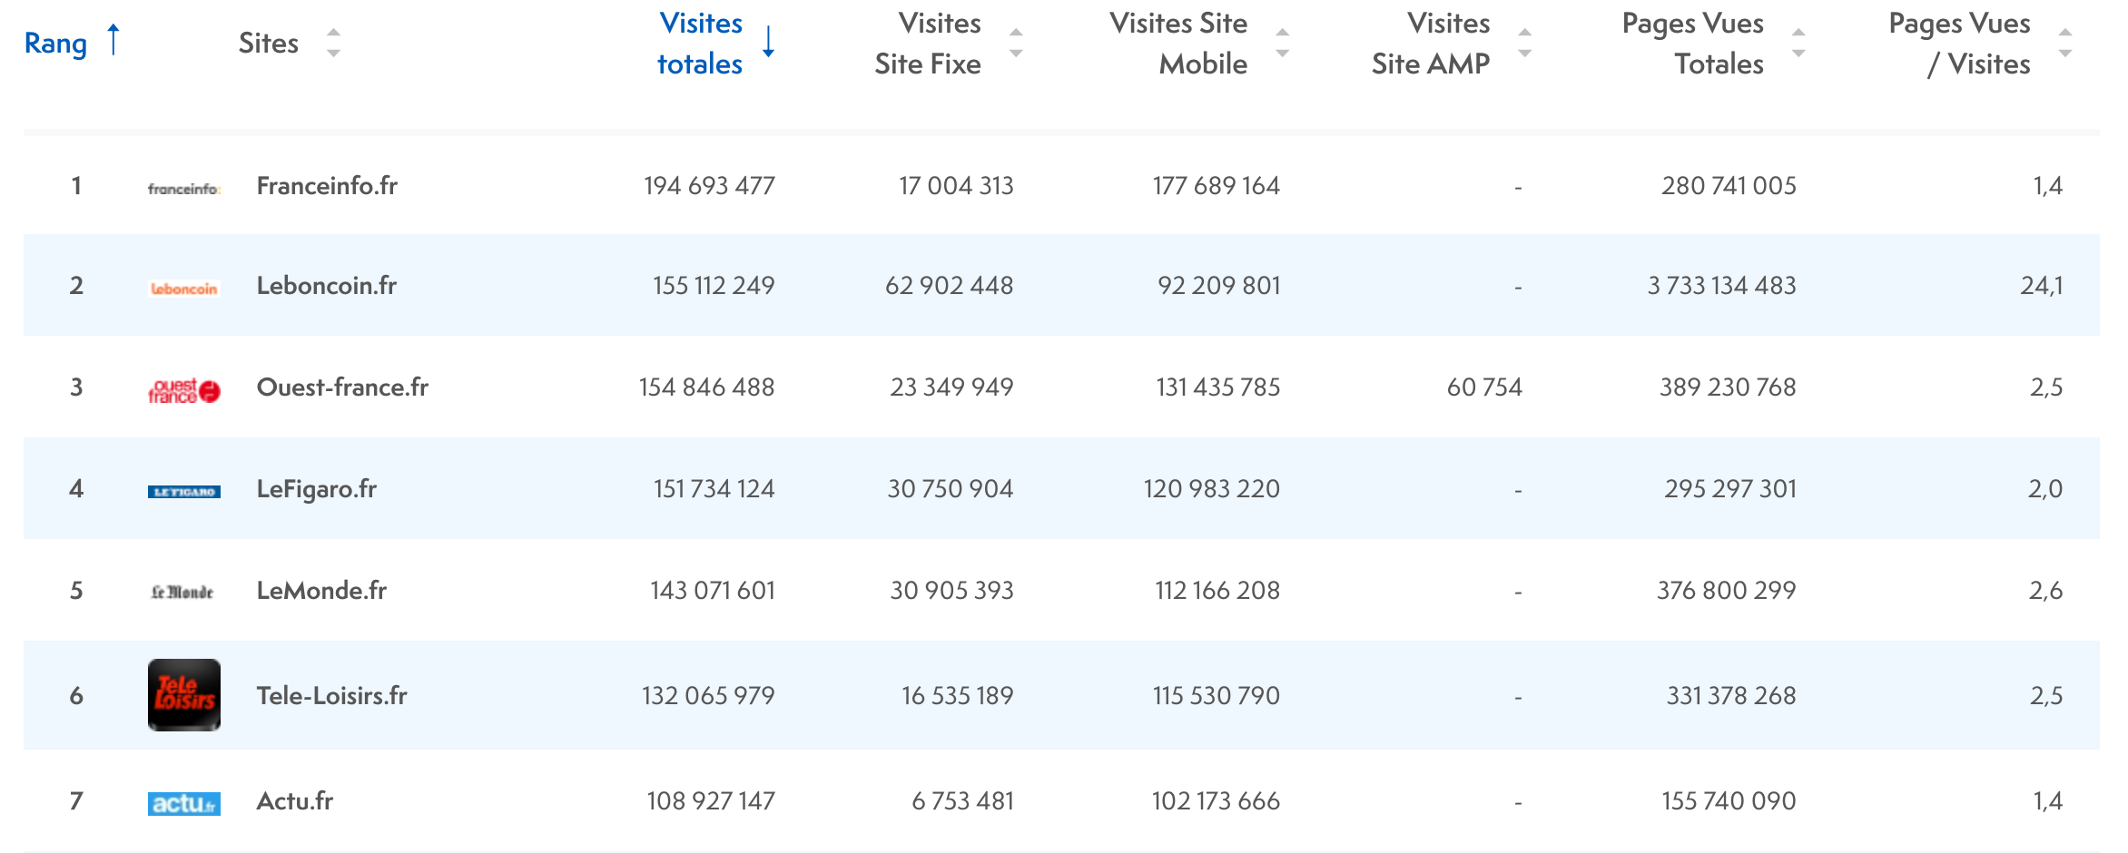
Task: Select page views value 280 741 005
Action: [x=1729, y=186]
